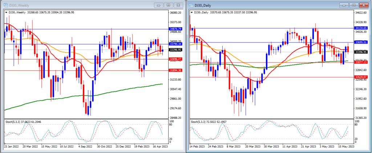Close the DJ30 Weekly chart window
This screenshot has height=153, width=372.
coord(178,5)
